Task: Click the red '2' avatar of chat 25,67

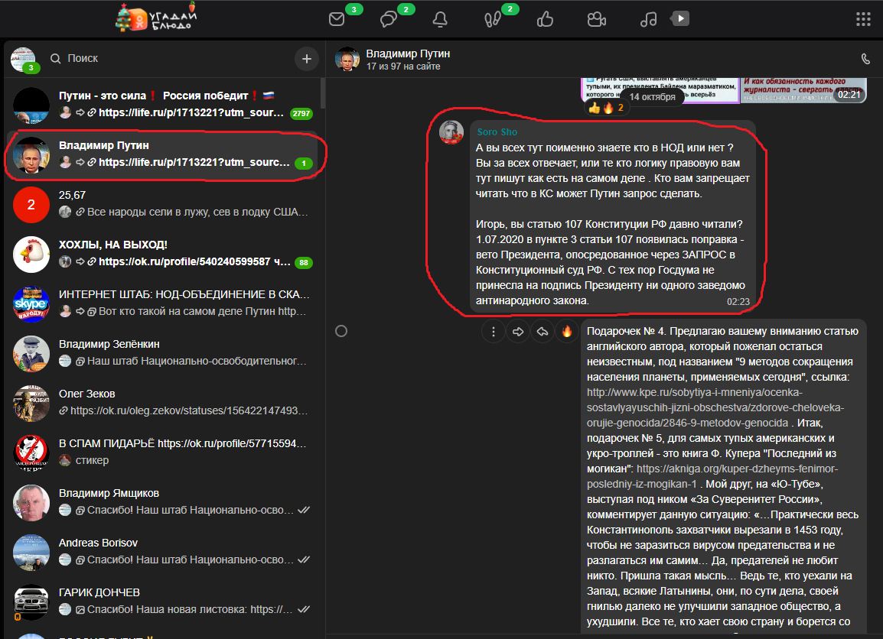Action: 31,205
